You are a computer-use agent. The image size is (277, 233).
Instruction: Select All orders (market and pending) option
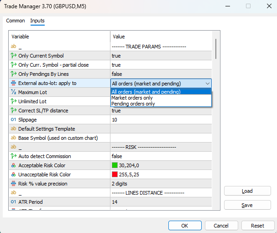pos(161,92)
